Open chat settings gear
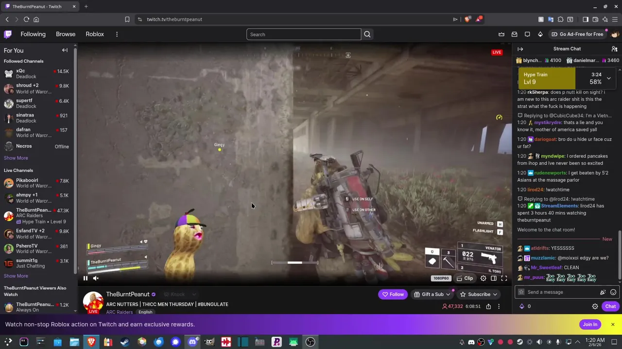The width and height of the screenshot is (622, 349). (x=595, y=306)
